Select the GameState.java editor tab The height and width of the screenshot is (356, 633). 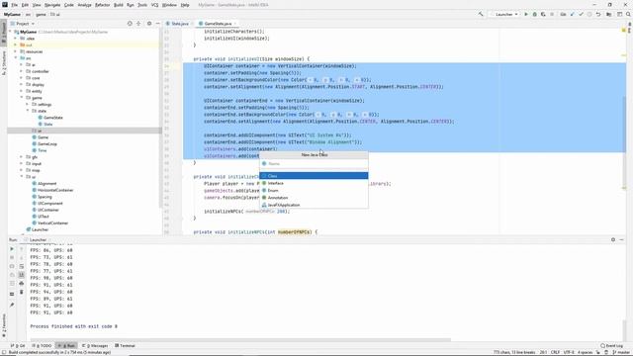click(x=218, y=24)
